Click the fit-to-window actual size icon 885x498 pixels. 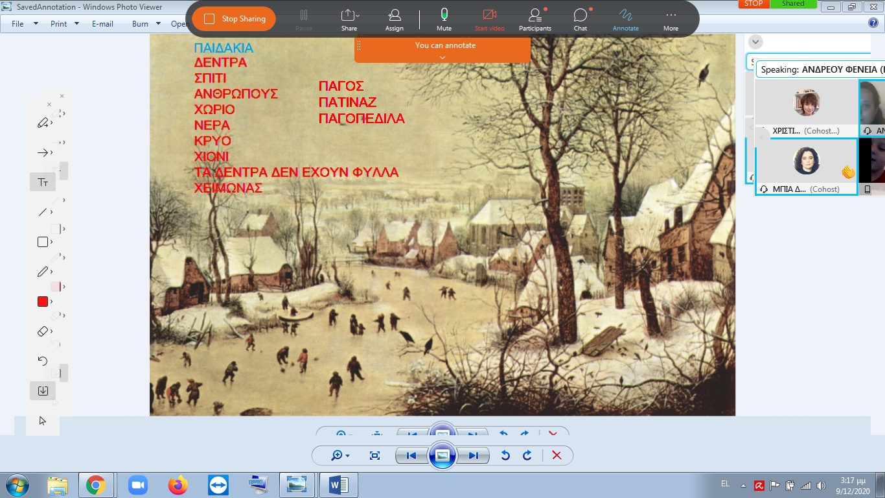tap(374, 455)
